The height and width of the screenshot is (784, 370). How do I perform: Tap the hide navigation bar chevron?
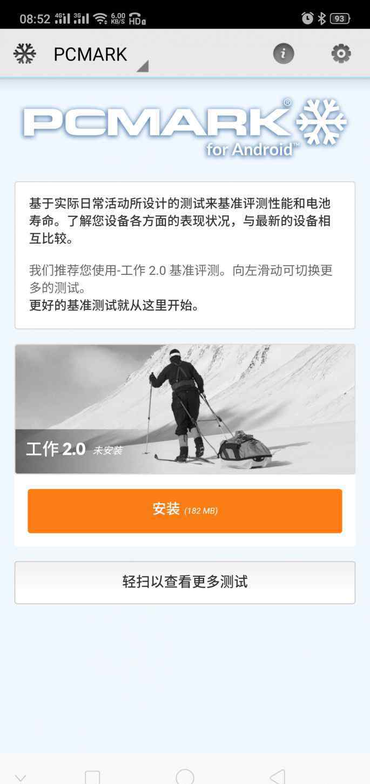21,778
